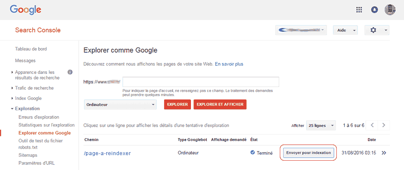Follow the En savoir plus link

click(x=229, y=64)
